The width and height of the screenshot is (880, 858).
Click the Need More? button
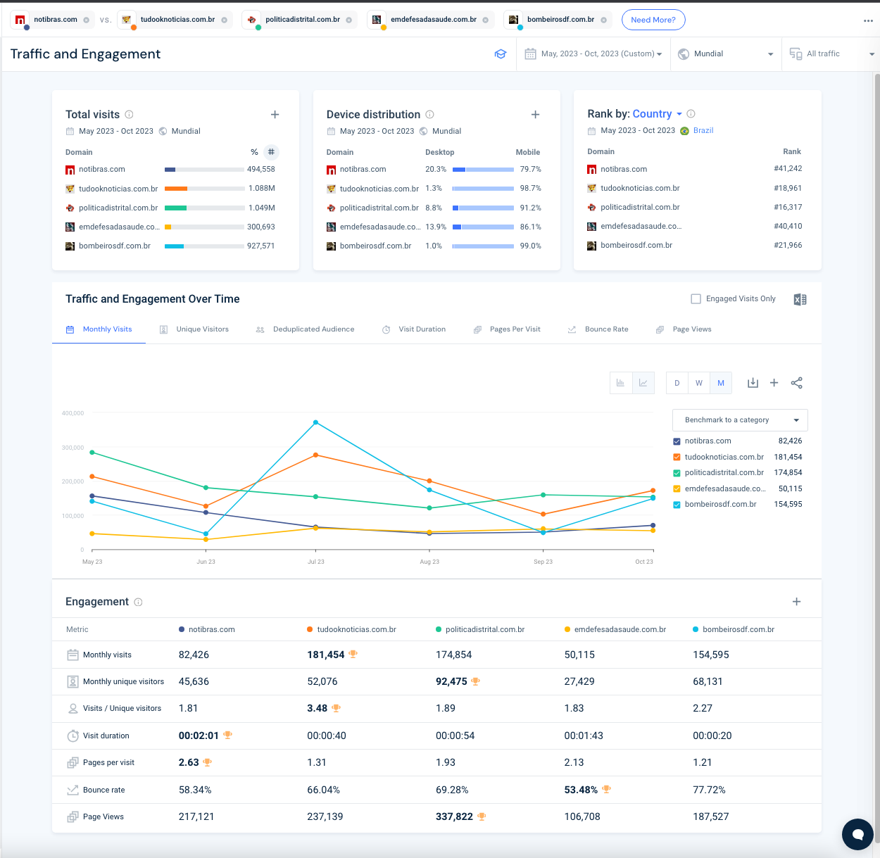(653, 20)
